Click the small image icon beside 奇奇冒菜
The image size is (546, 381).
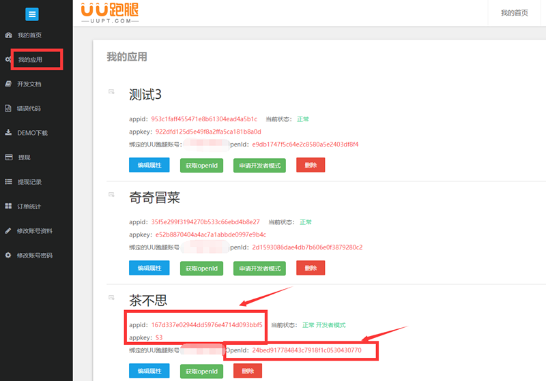pyautogui.click(x=111, y=195)
